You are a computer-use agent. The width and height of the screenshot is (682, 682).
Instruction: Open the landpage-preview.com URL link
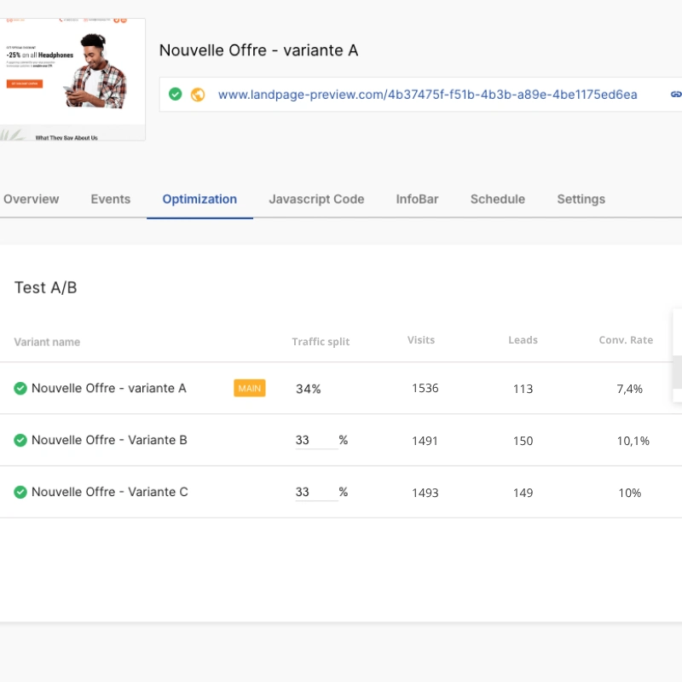tap(428, 95)
